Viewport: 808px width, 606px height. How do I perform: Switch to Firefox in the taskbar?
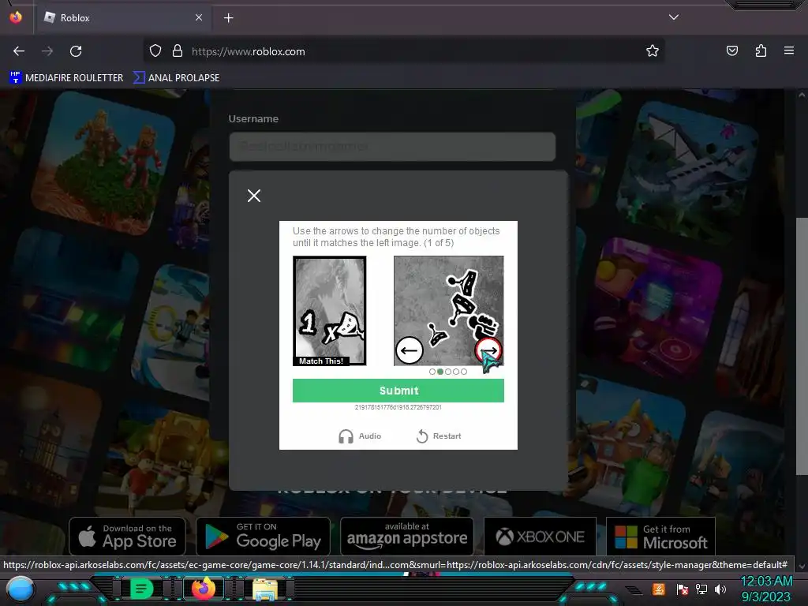(x=203, y=589)
